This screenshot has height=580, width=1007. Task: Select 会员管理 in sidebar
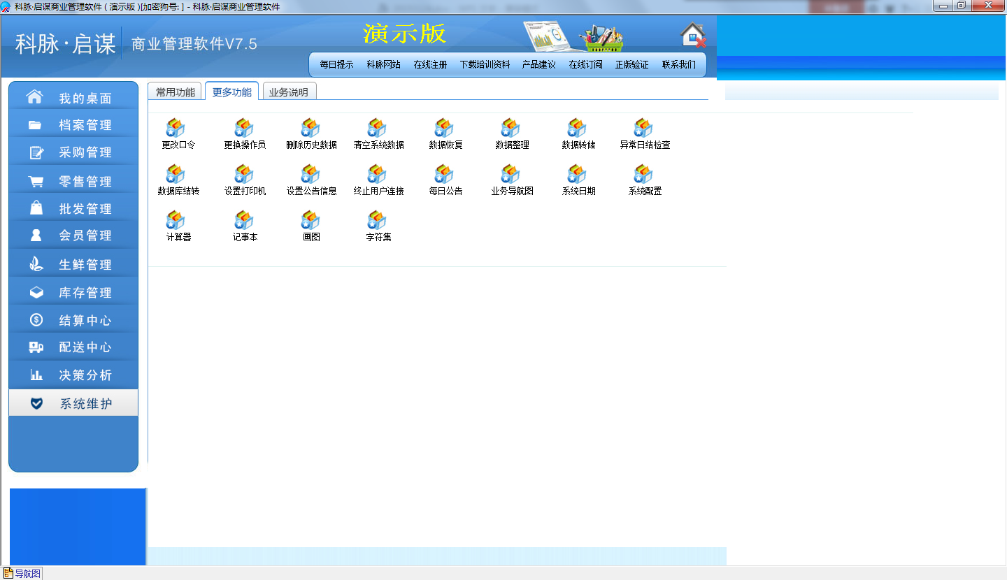[x=73, y=235]
